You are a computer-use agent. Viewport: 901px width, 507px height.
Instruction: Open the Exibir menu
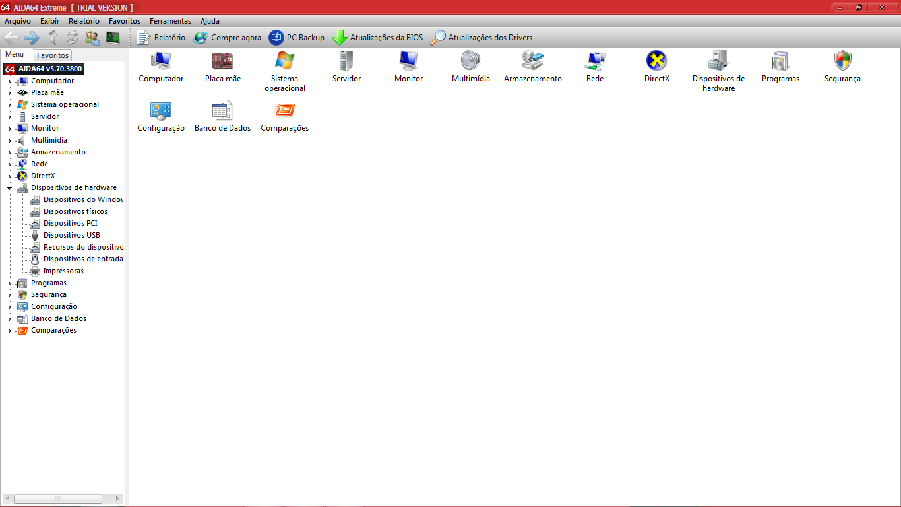coord(49,21)
